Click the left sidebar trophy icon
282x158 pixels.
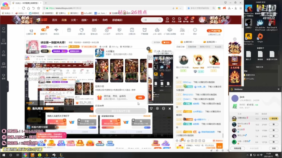coord(4,75)
